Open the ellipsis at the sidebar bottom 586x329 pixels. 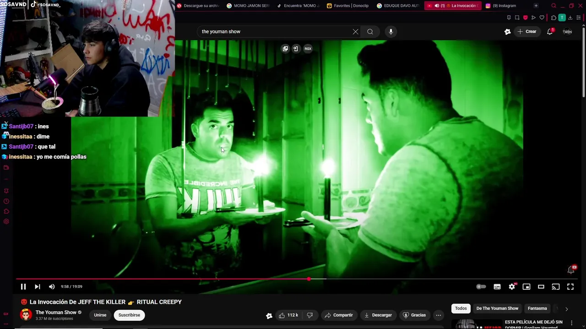coord(6,323)
